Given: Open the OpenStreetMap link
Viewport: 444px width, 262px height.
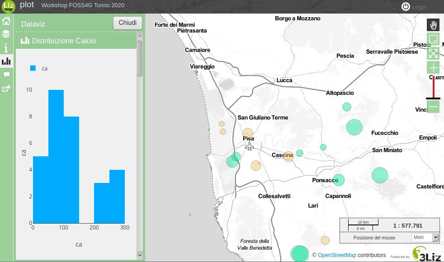Looking at the screenshot, I should coord(336,255).
